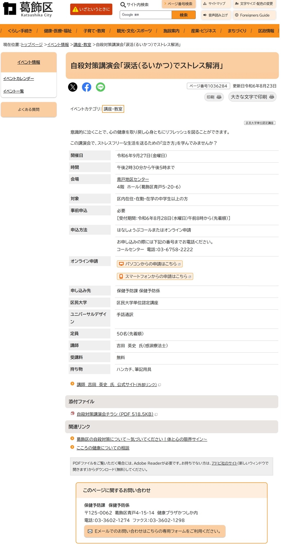The image size is (283, 548).
Task: Share page on X (Twitter) icon
Action: tap(73, 87)
